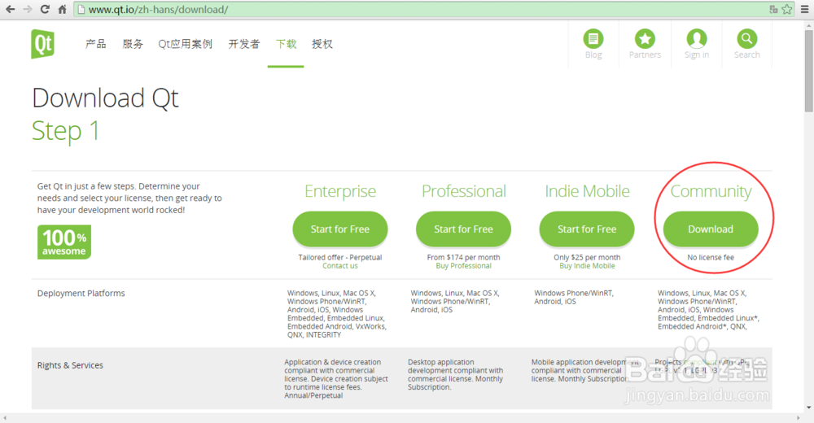Open the 开发者 menu
Viewport: 814px width, 423px height.
click(x=244, y=44)
